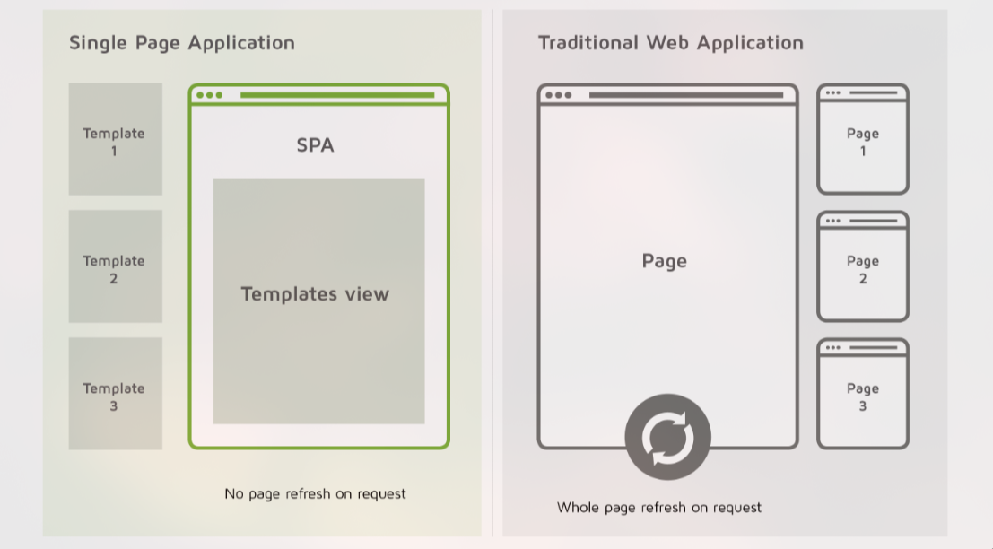Image resolution: width=993 pixels, height=549 pixels.
Task: Click the "Traditional Web Application" heading
Action: [670, 43]
